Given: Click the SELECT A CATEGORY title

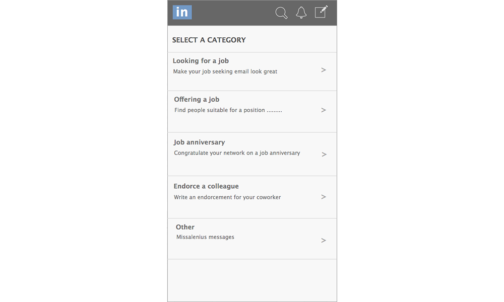Looking at the screenshot, I should (x=209, y=40).
